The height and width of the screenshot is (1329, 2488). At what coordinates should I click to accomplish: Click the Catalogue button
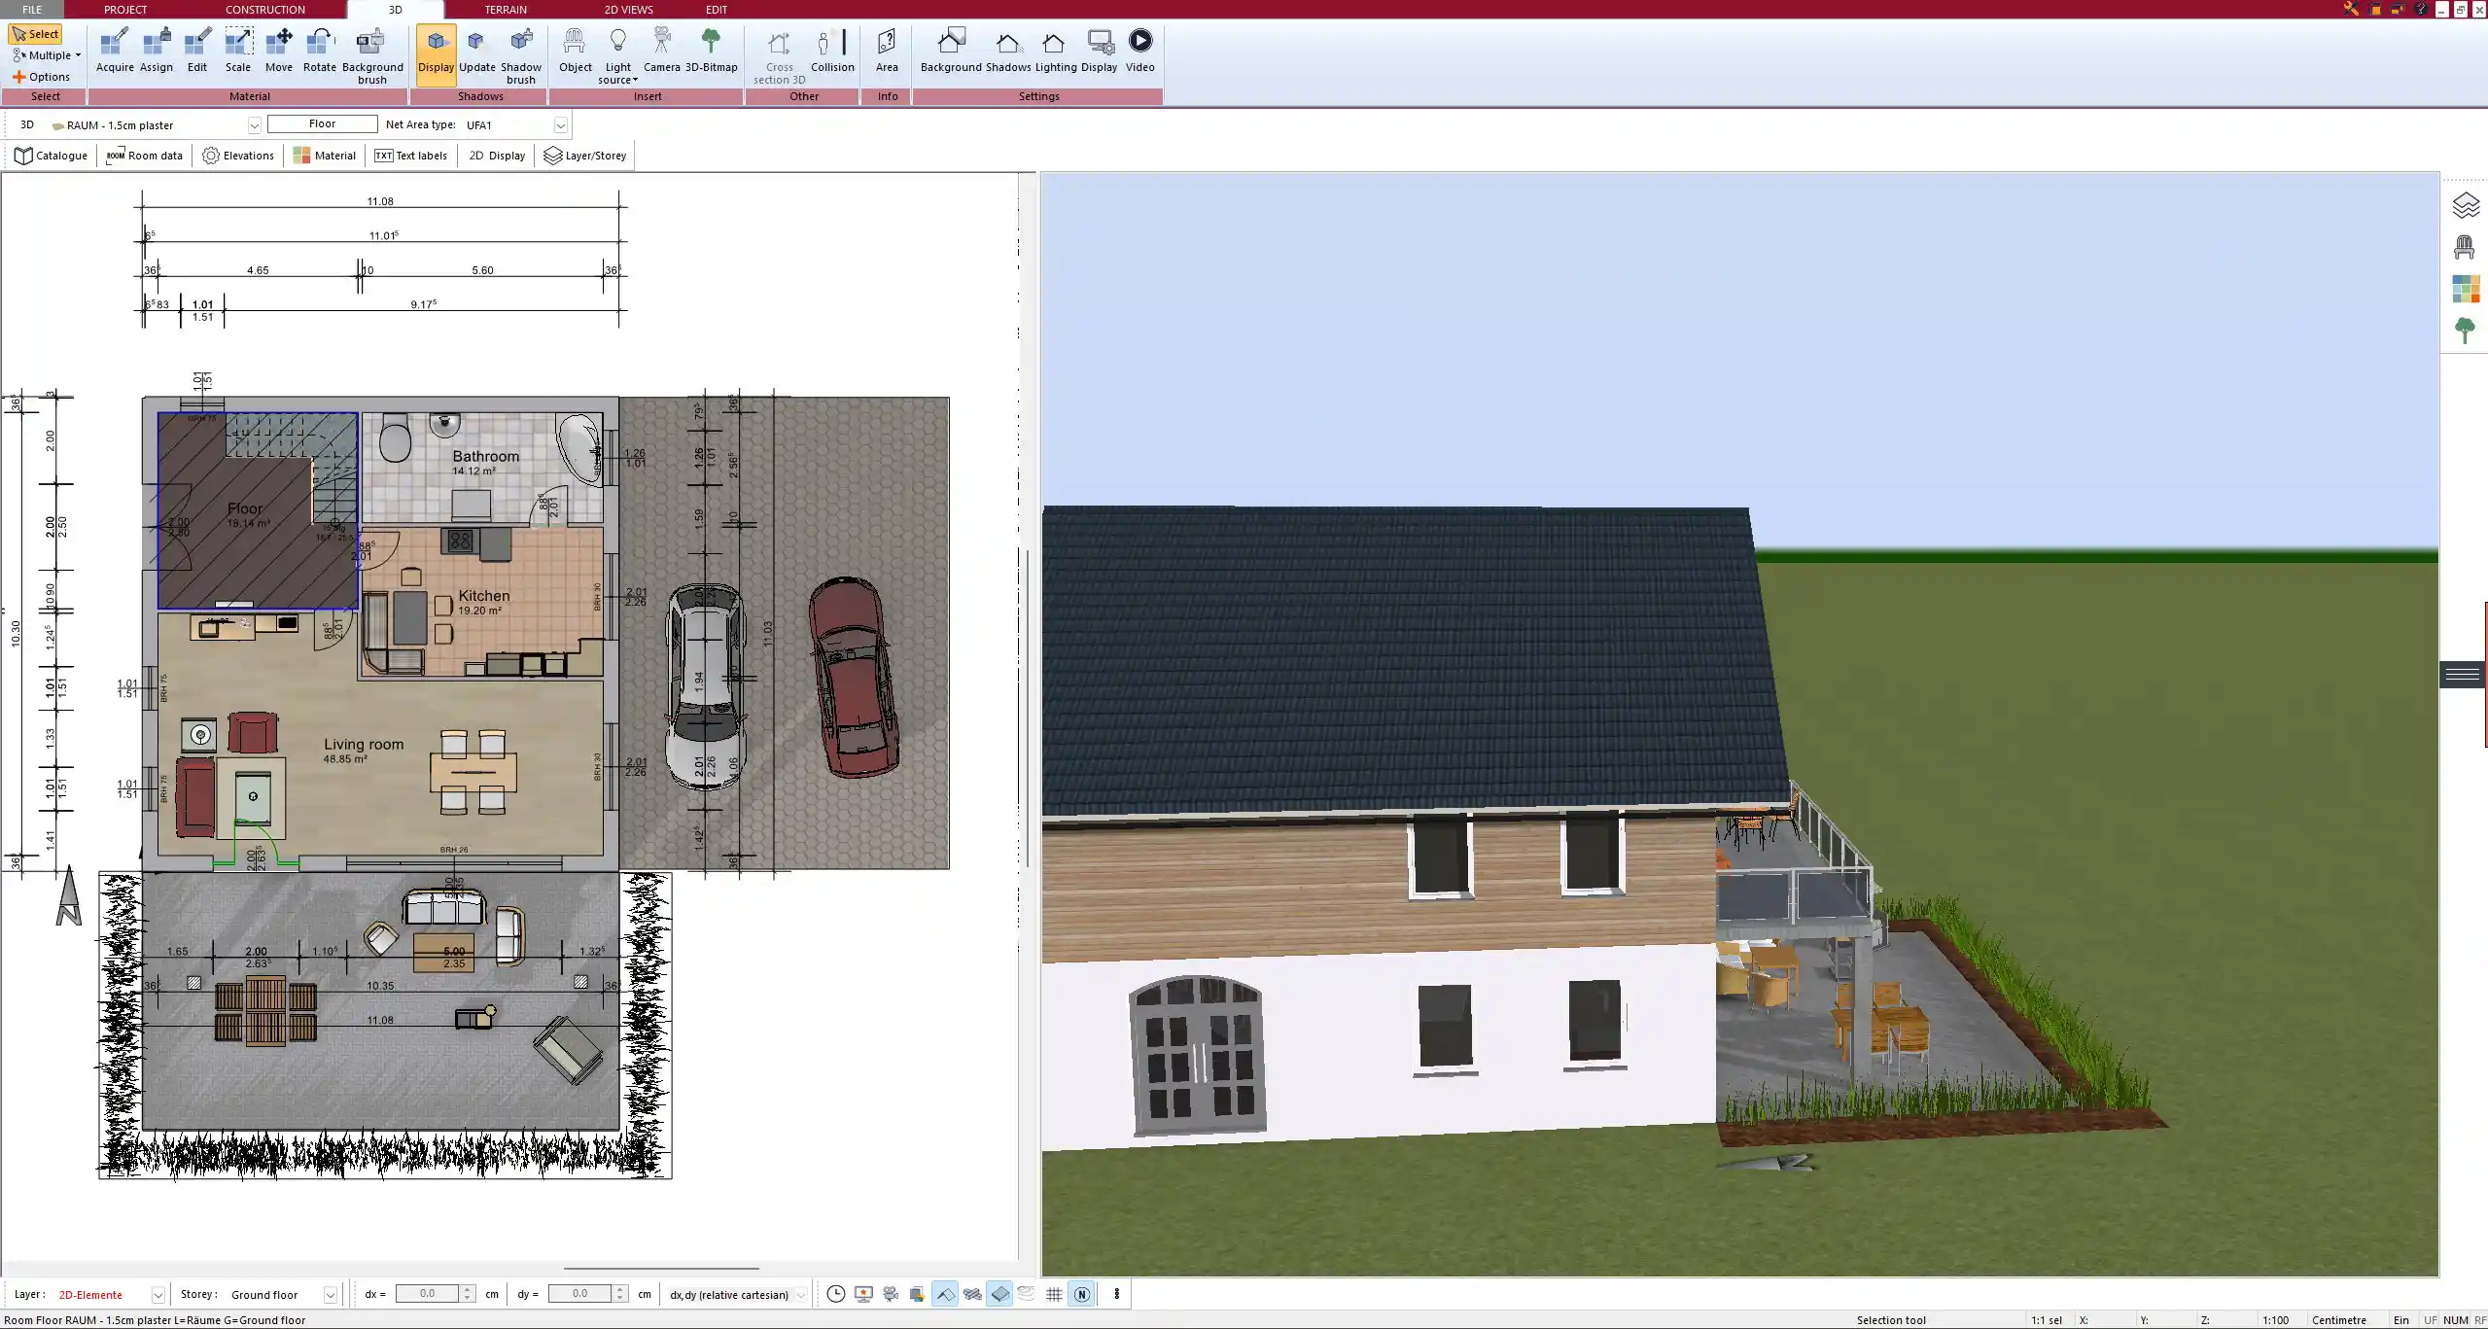pyautogui.click(x=51, y=156)
